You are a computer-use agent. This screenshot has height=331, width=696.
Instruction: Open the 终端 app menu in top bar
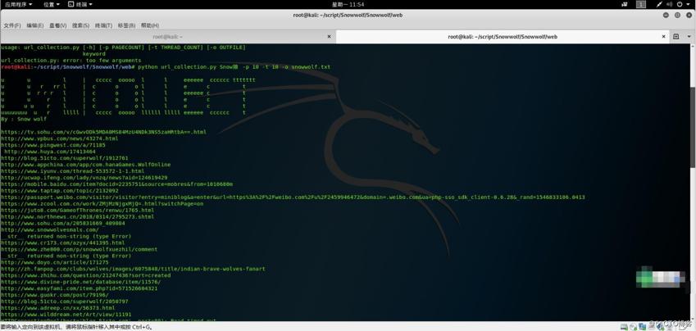80,4
